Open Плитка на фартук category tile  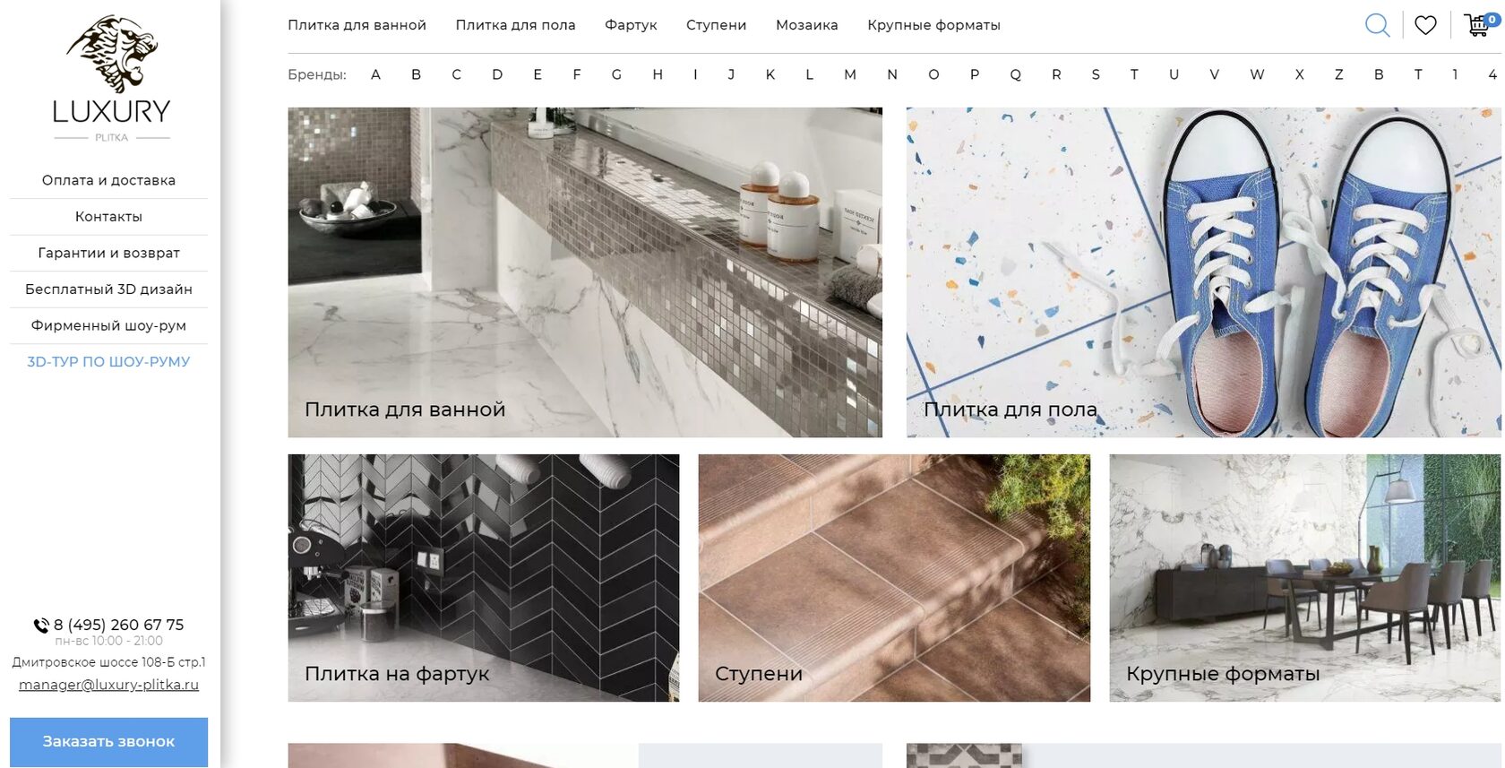tap(484, 578)
